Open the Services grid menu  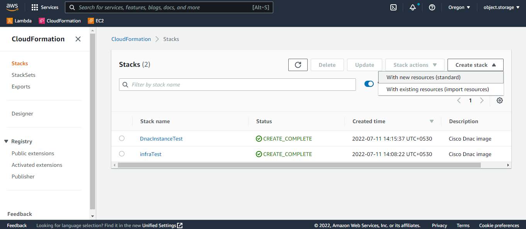click(45, 7)
